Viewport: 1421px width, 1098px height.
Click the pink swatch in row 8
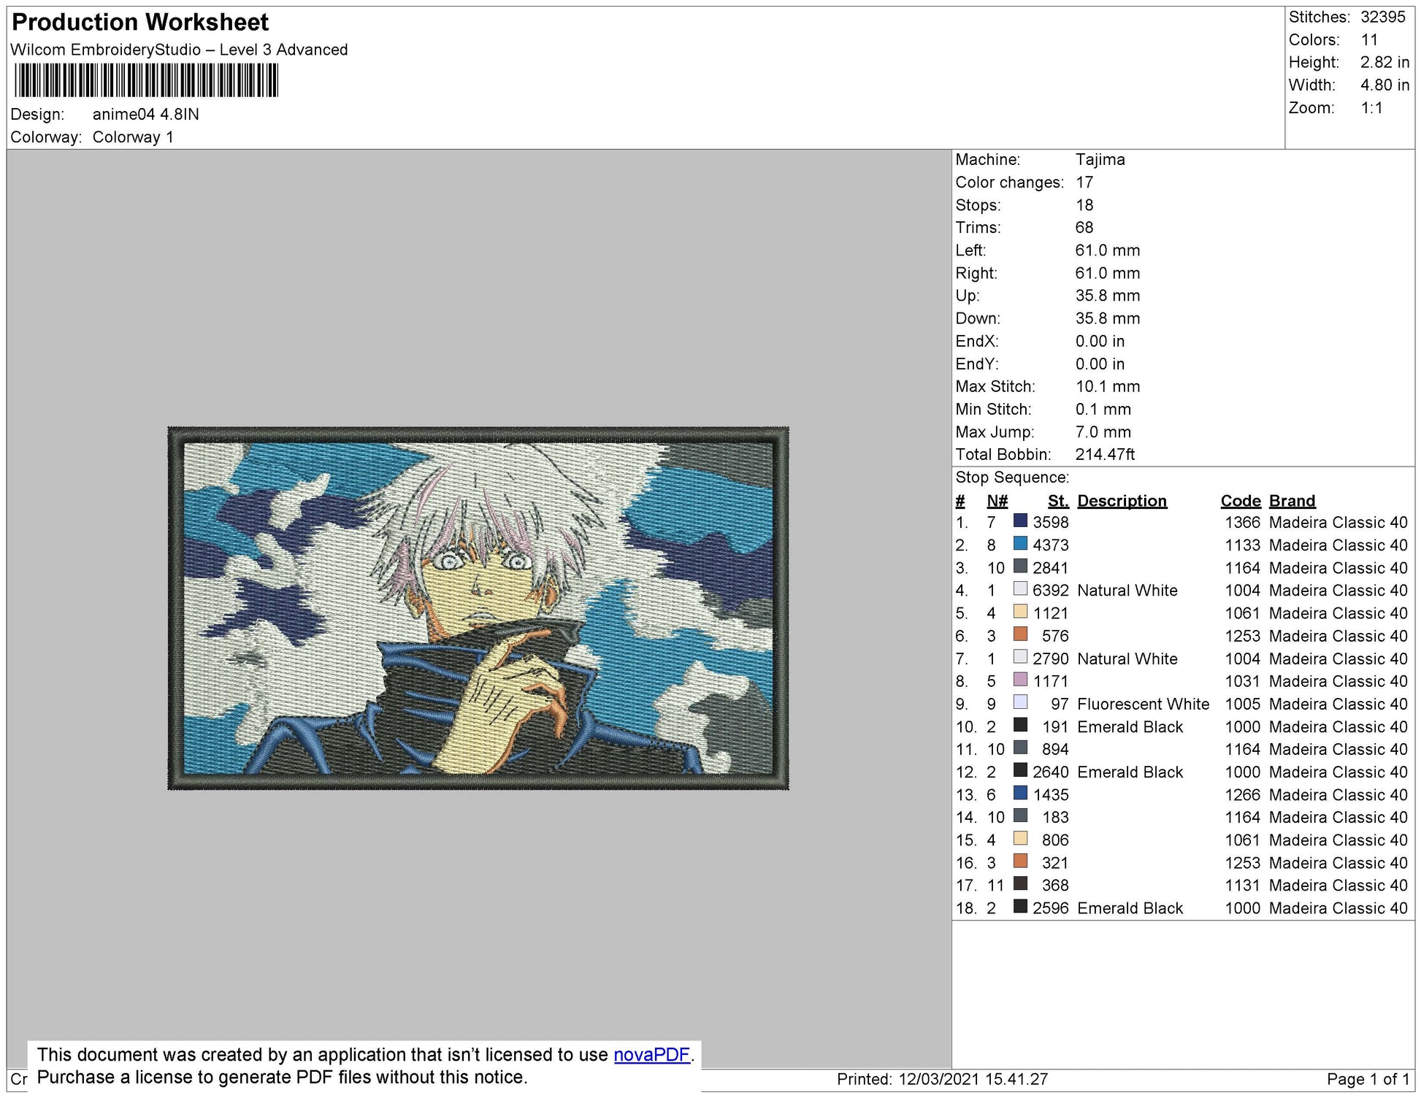tap(1020, 680)
